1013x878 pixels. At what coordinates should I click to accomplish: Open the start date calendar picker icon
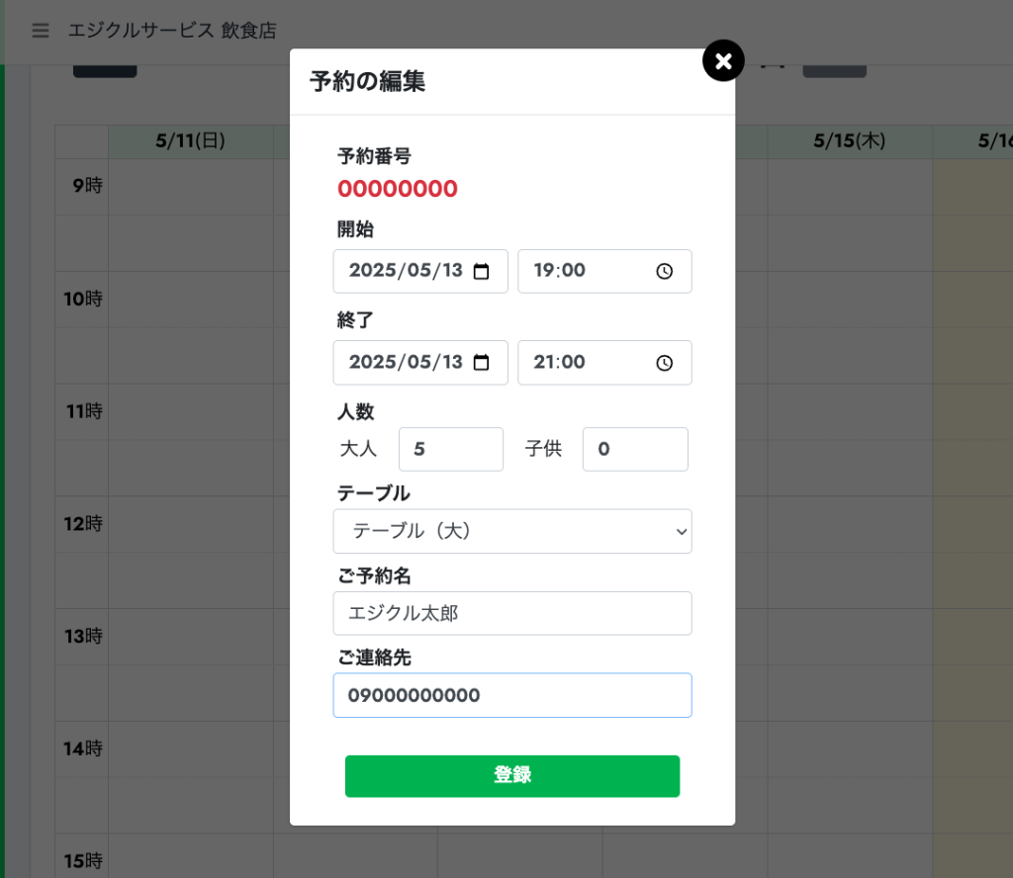tap(482, 271)
